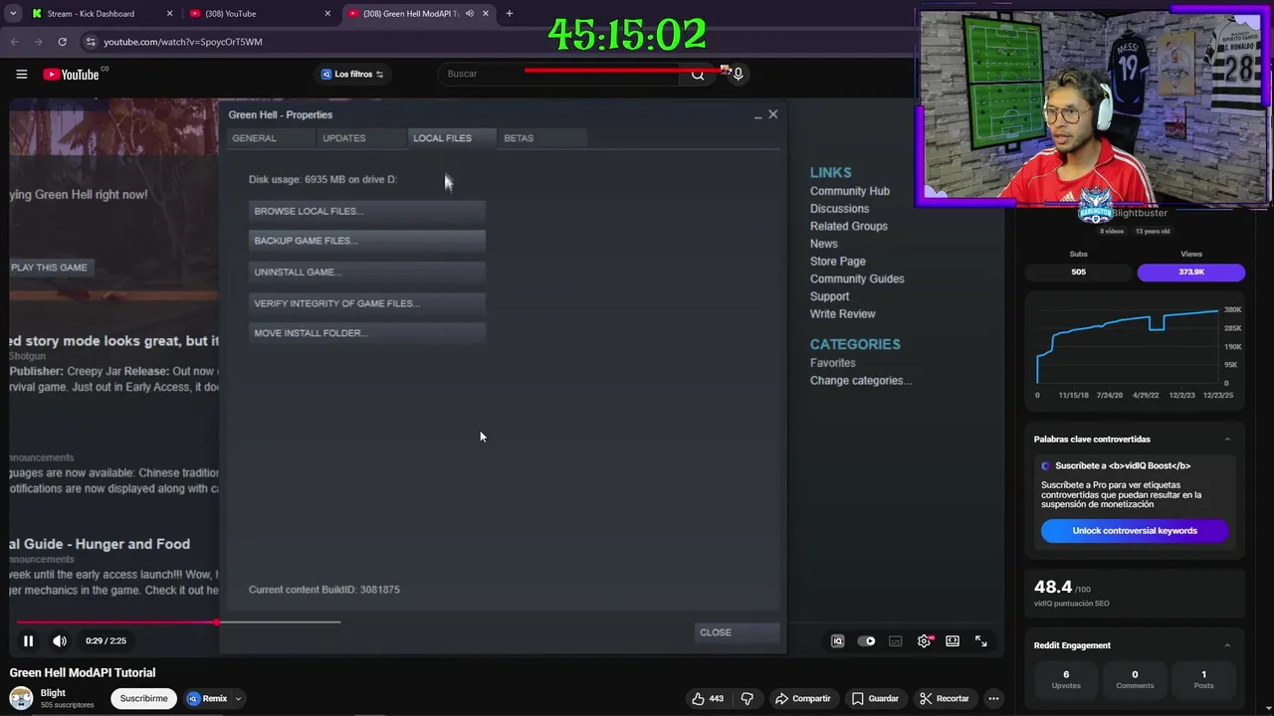
Task: Click Unlock controversial keywords button
Action: tap(1135, 531)
